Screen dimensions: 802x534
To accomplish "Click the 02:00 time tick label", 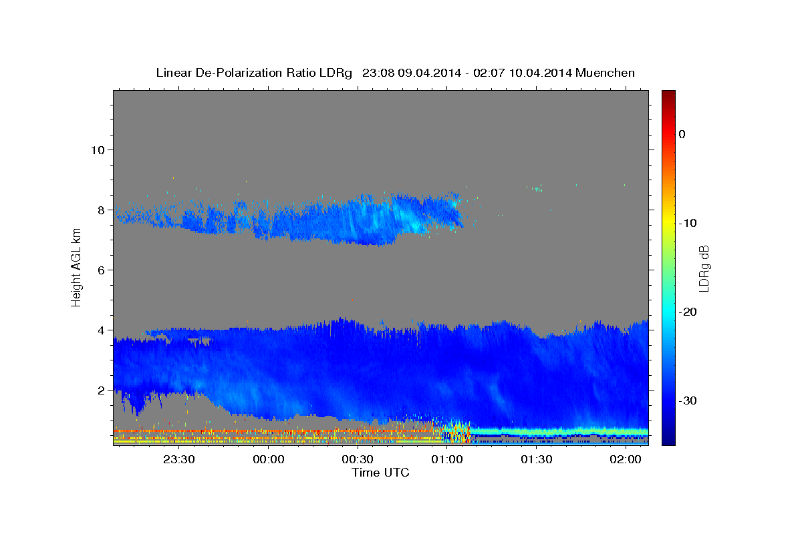I will coord(625,459).
